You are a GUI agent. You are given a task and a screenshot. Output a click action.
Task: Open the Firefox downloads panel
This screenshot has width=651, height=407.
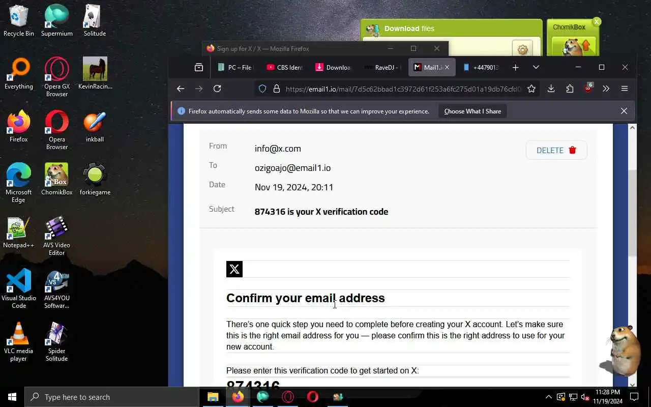tap(551, 89)
